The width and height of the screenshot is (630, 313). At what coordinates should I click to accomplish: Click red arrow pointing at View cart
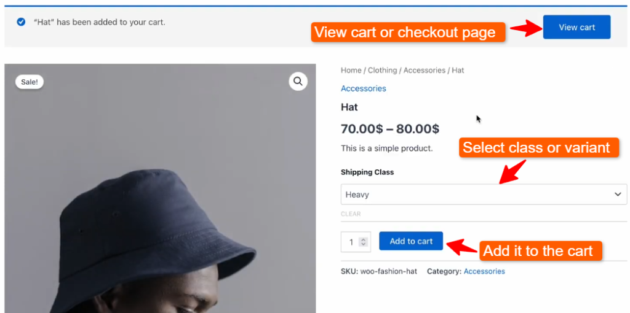pyautogui.click(x=524, y=28)
